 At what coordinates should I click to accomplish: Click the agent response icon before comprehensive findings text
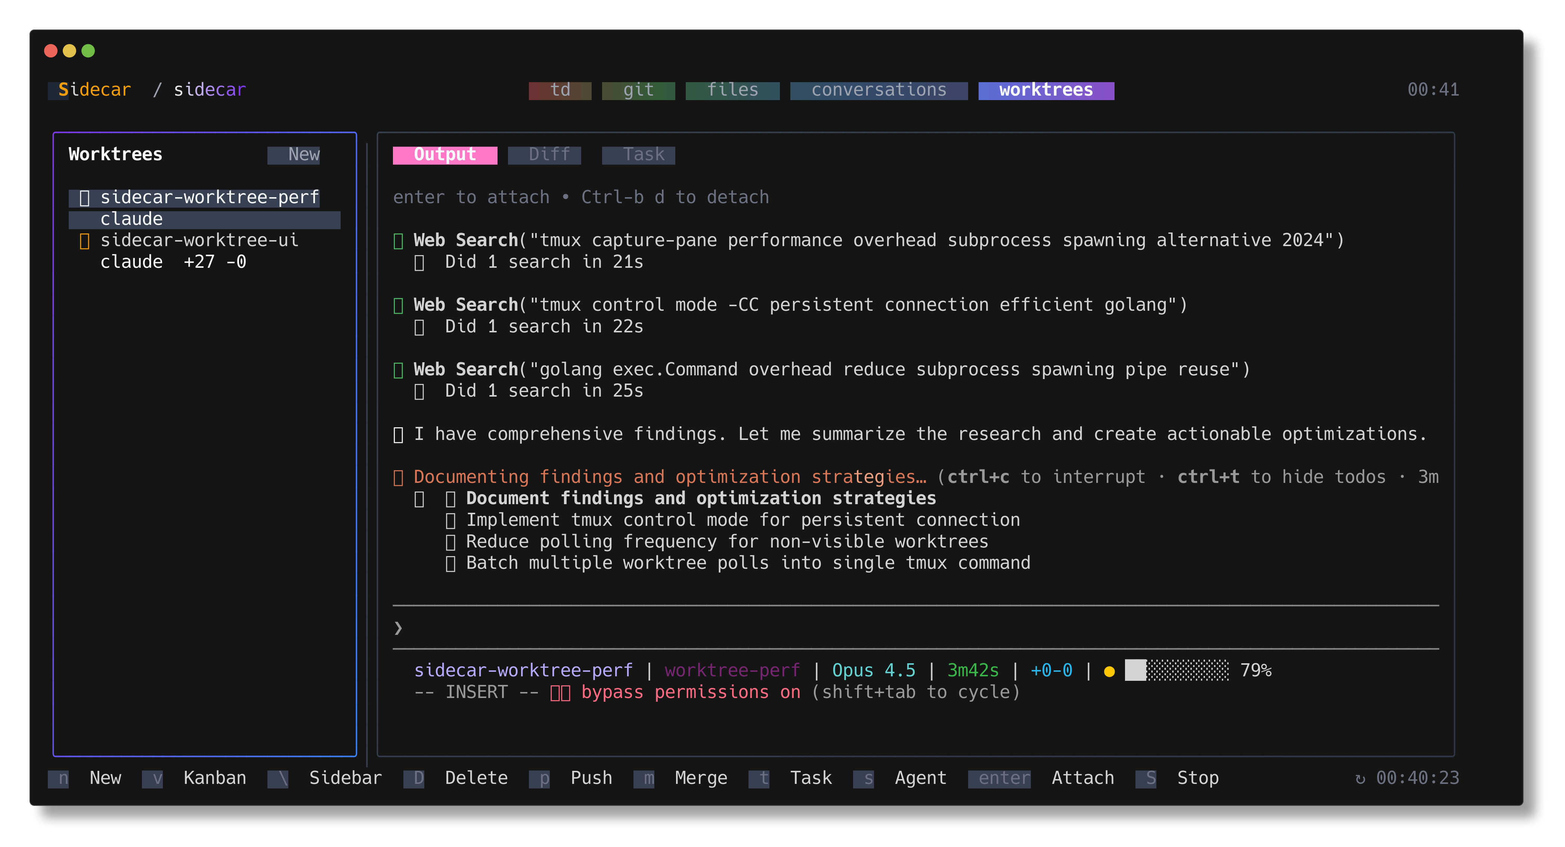click(x=399, y=434)
